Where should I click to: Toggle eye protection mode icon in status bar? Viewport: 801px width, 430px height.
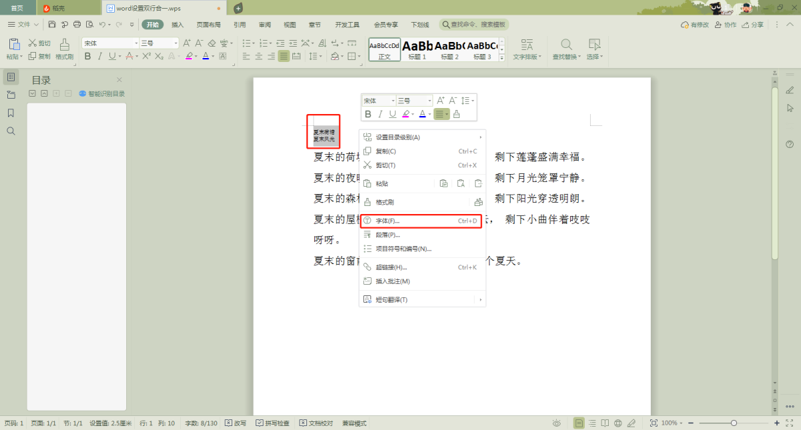click(x=557, y=423)
